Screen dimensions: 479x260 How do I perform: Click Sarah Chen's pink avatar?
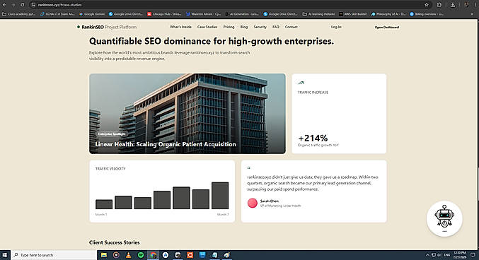[253, 203]
